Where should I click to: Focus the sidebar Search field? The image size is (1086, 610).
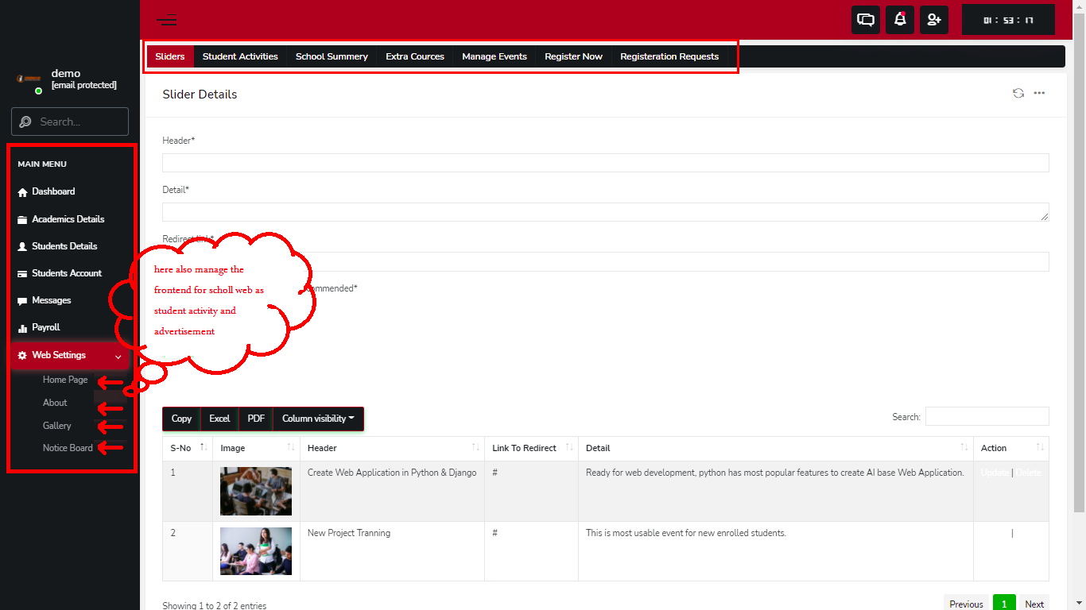tap(70, 122)
